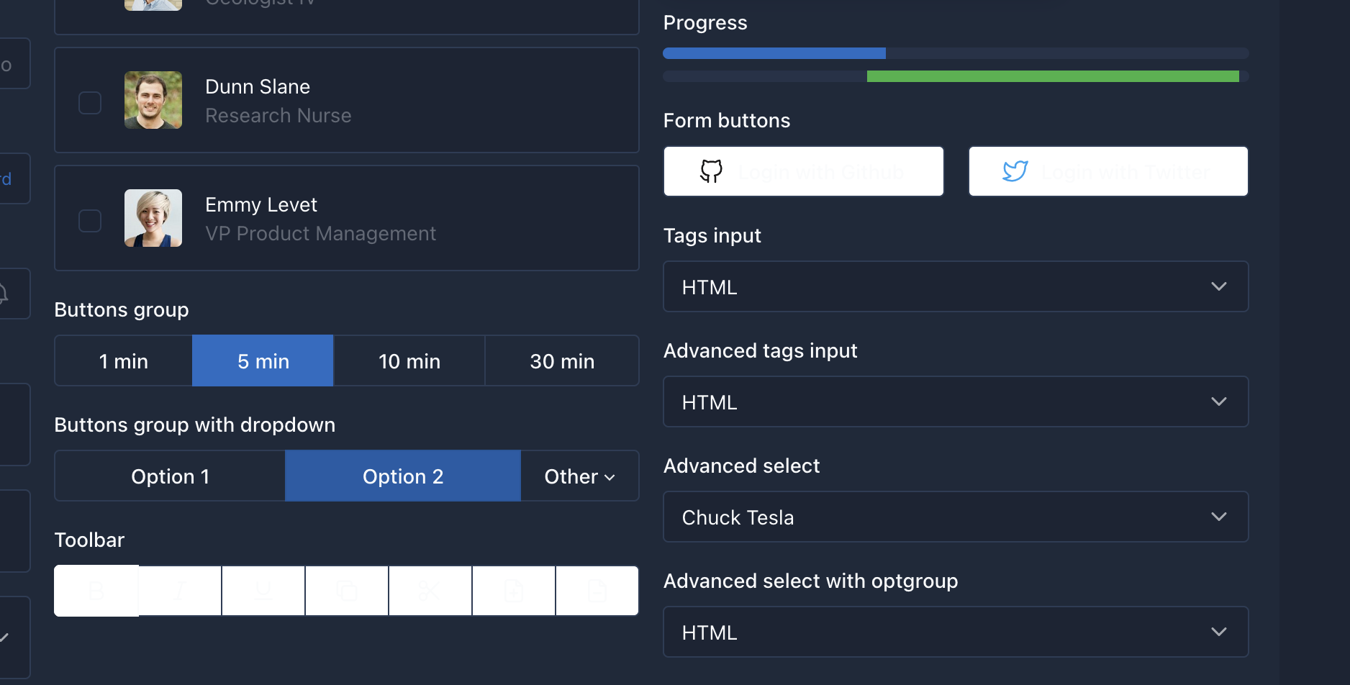The height and width of the screenshot is (685, 1350).
Task: Select the 10 min button
Action: point(409,360)
